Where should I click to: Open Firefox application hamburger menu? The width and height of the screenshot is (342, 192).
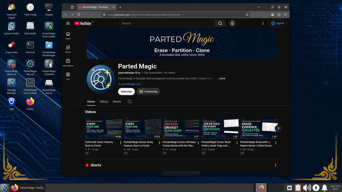click(285, 14)
